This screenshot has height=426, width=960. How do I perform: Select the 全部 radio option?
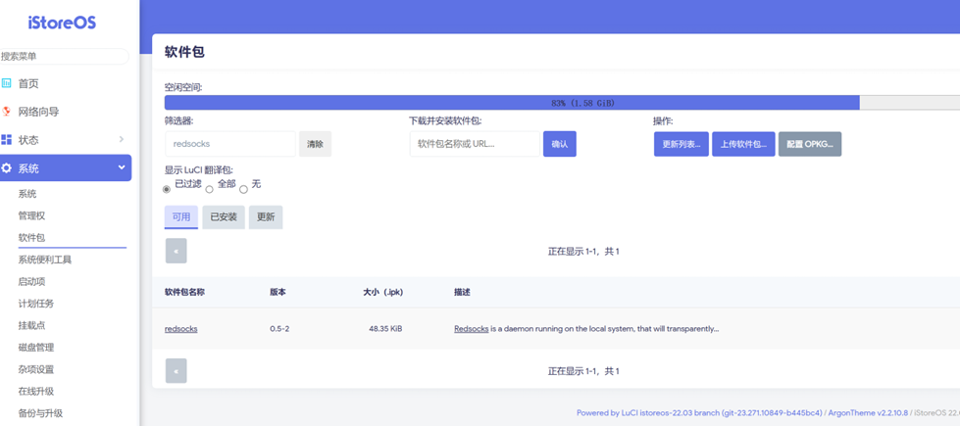209,189
